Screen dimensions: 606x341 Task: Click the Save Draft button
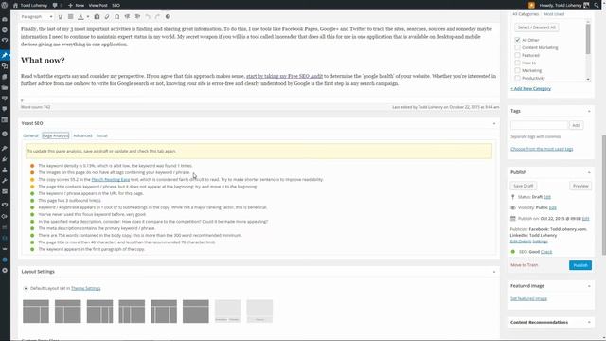524,186
